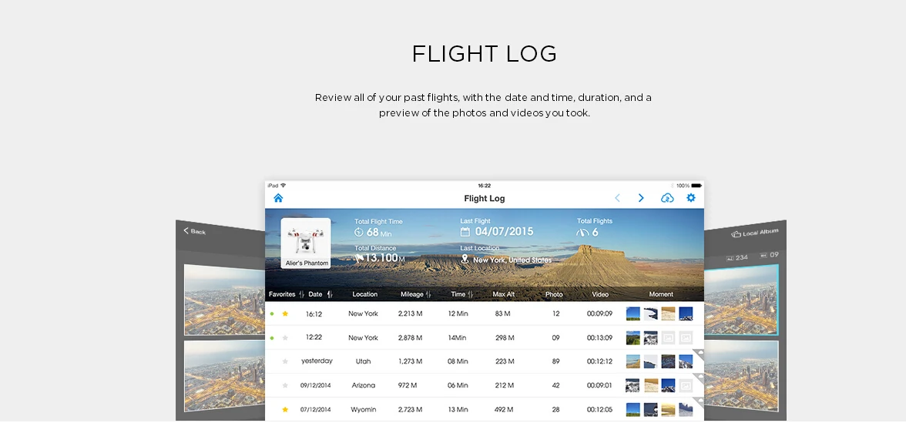Navigate to next page with right chevron

641,198
